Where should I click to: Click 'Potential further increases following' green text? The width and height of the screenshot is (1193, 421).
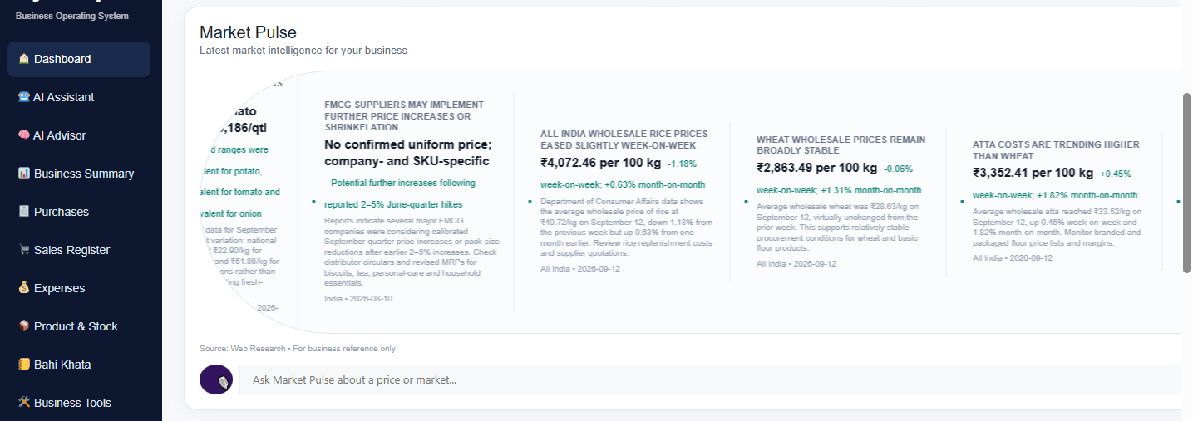(x=403, y=183)
